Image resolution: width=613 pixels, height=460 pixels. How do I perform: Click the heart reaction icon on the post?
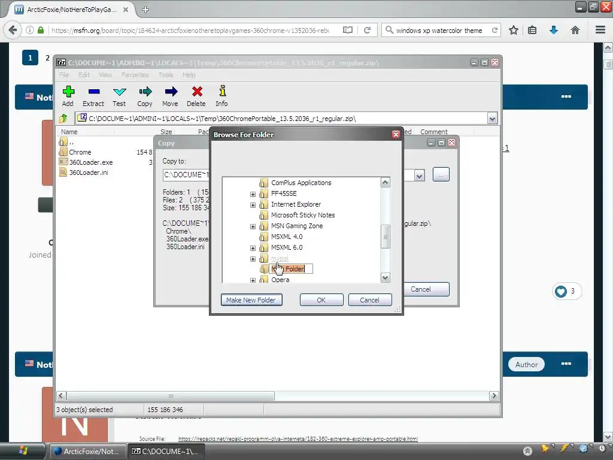click(x=560, y=291)
